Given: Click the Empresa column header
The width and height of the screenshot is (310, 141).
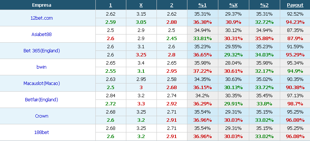Looking at the screenshot, I should tap(41, 5).
